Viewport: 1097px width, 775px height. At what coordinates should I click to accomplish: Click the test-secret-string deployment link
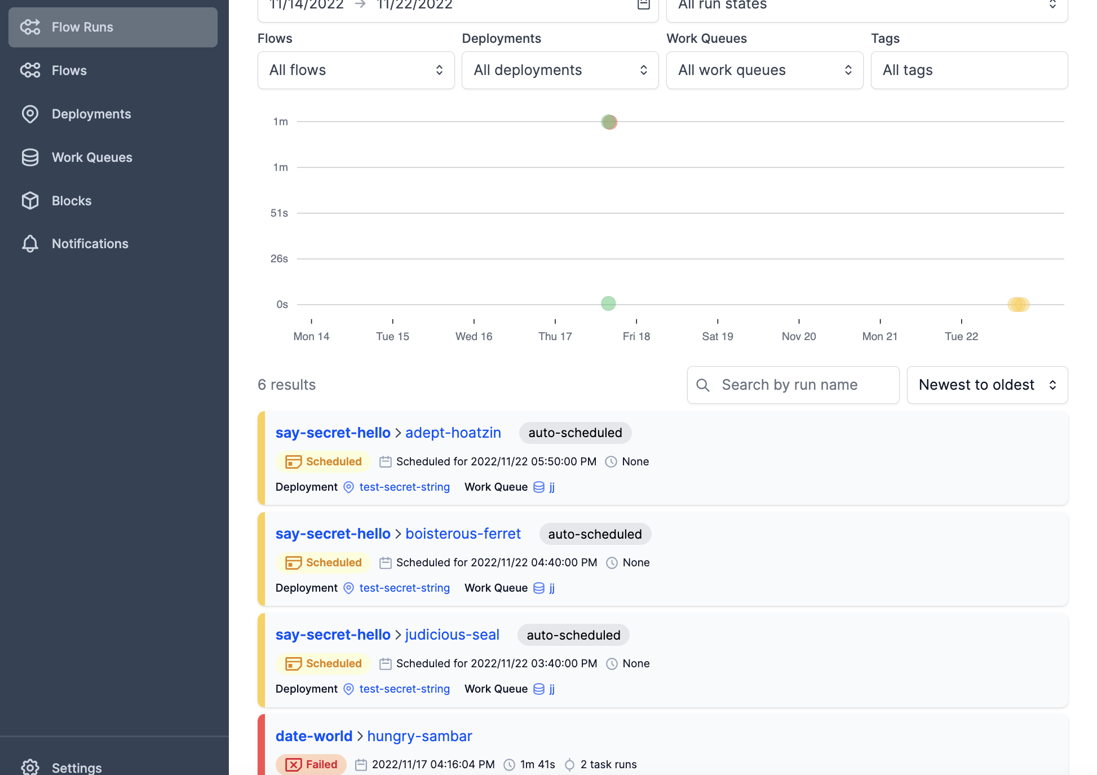click(x=404, y=486)
